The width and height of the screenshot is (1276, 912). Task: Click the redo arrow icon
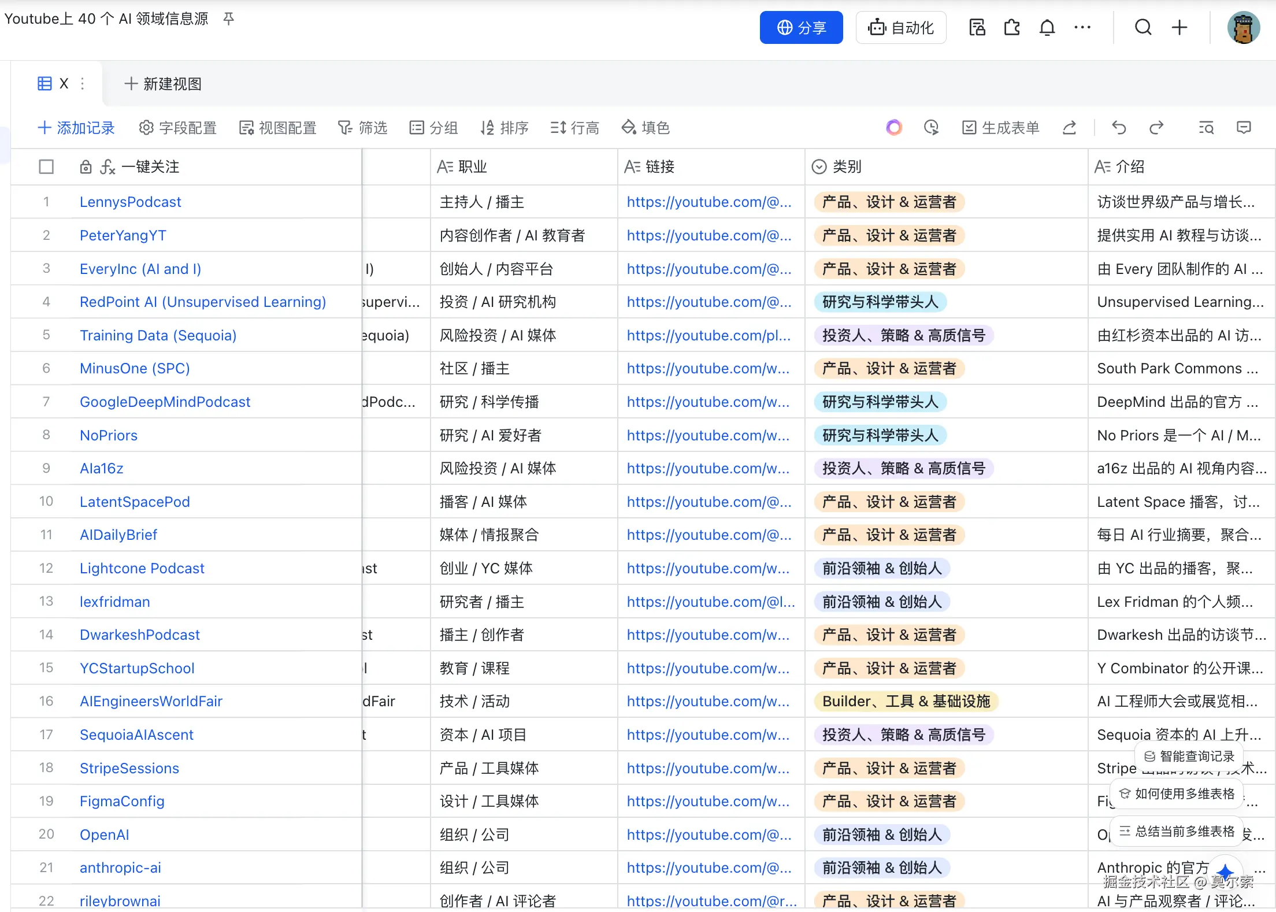1156,128
